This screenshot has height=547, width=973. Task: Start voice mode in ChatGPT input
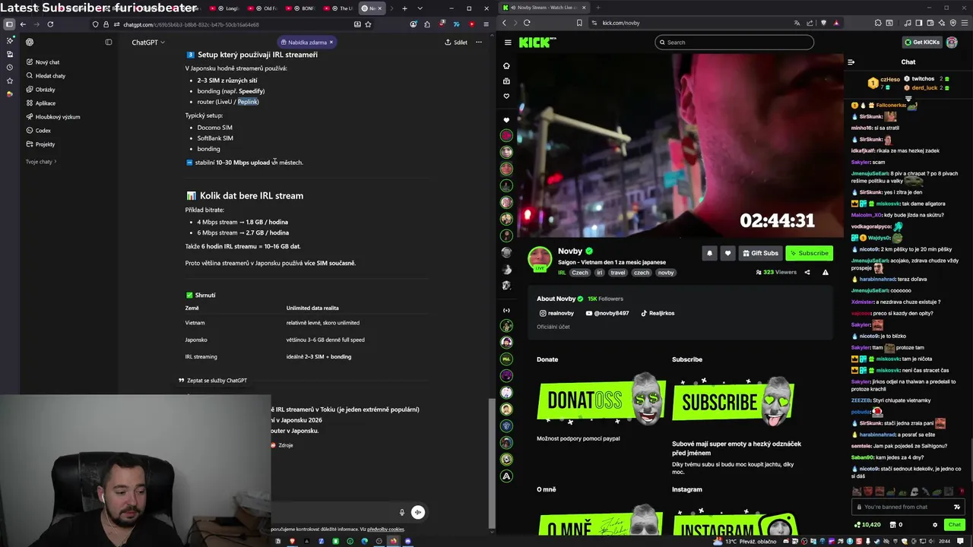pyautogui.click(x=417, y=512)
